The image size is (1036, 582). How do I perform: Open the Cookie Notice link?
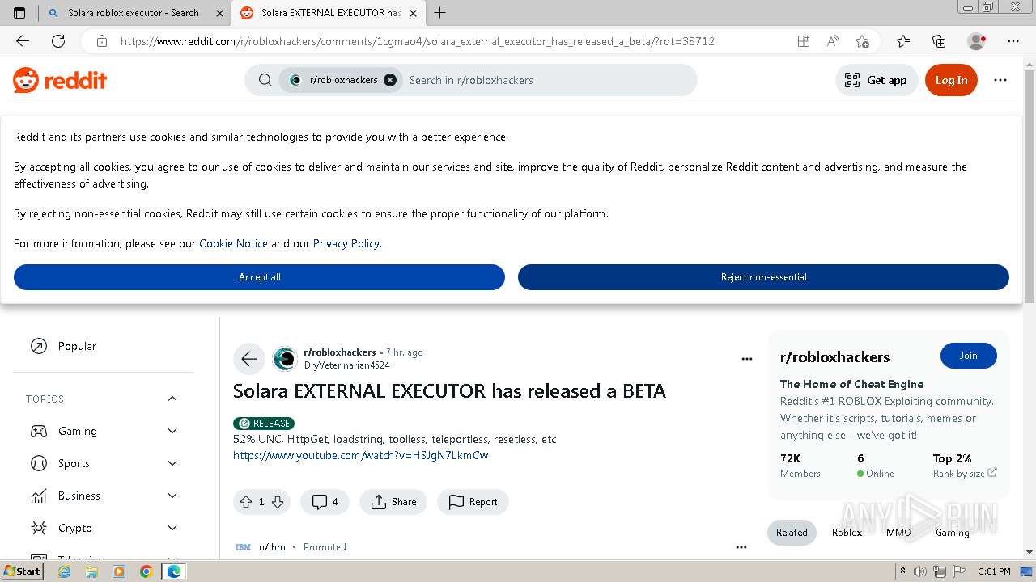click(233, 243)
